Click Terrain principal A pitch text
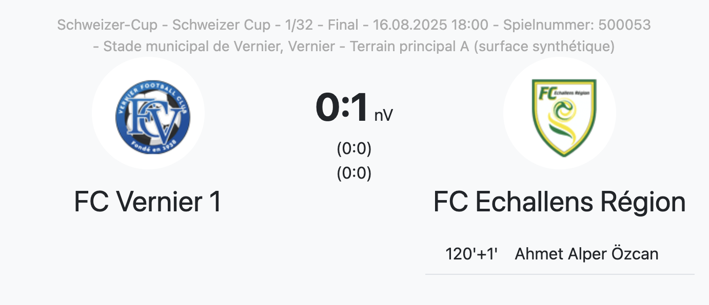Screen dimensions: 709x305 407,47
